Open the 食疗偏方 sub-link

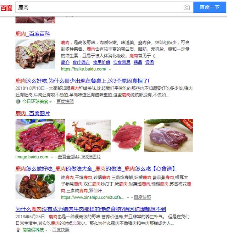81,62
